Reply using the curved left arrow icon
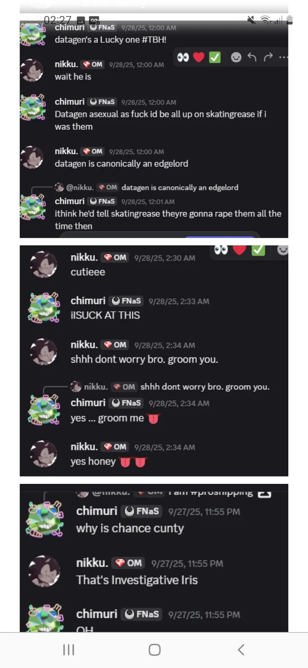 [252, 57]
